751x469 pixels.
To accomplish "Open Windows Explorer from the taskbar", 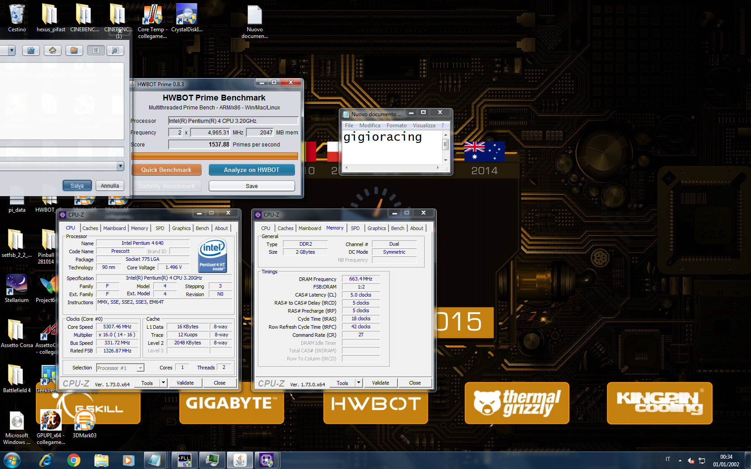I will tap(101, 460).
